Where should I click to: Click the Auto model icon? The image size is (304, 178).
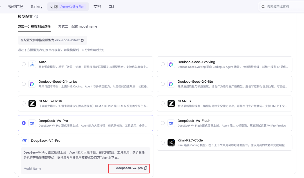coord(32,64)
